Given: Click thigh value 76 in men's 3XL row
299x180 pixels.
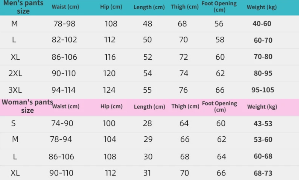Looking at the screenshot, I should point(183,90).
